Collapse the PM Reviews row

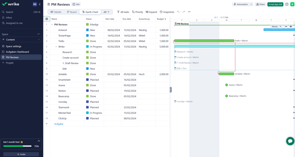tap(52, 24)
